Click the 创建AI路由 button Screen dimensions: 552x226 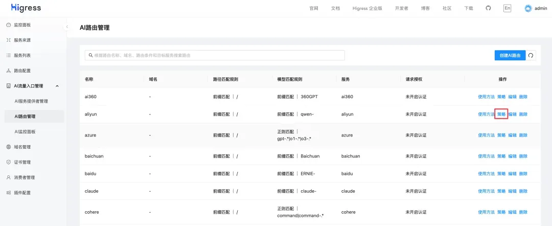(510, 55)
